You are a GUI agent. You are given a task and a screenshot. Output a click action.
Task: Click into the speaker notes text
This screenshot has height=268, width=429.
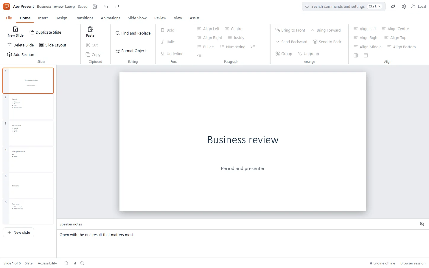(97, 235)
